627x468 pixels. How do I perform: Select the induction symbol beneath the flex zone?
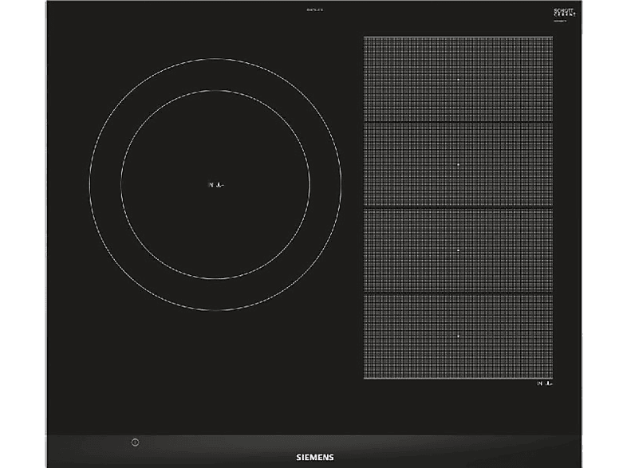(x=544, y=383)
